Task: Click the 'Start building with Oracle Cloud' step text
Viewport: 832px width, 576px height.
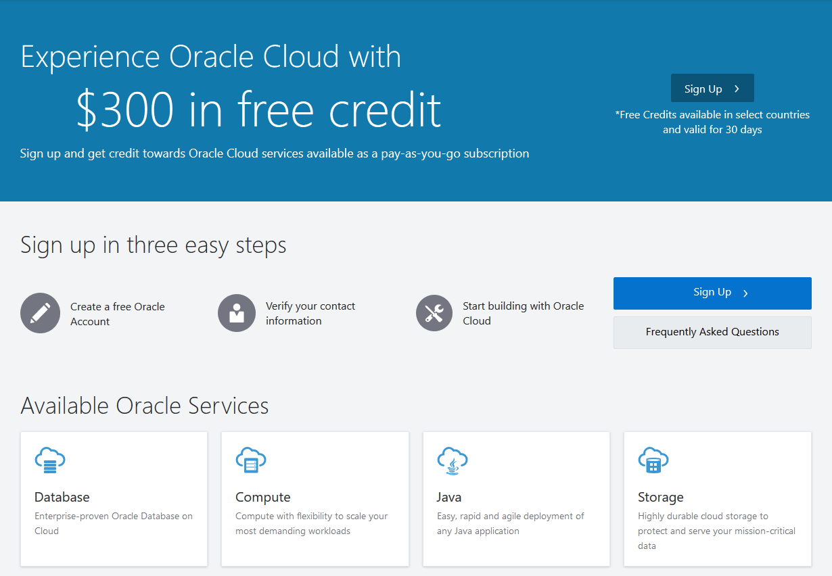Action: click(523, 313)
